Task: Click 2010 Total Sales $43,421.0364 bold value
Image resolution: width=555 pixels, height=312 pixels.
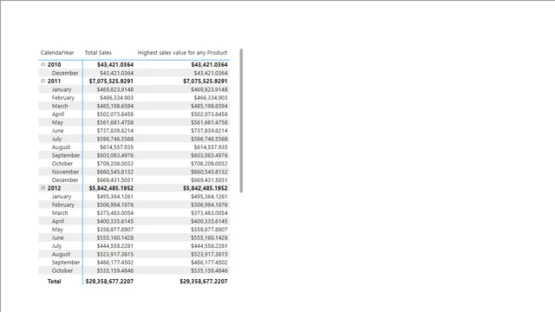Action: pos(115,65)
